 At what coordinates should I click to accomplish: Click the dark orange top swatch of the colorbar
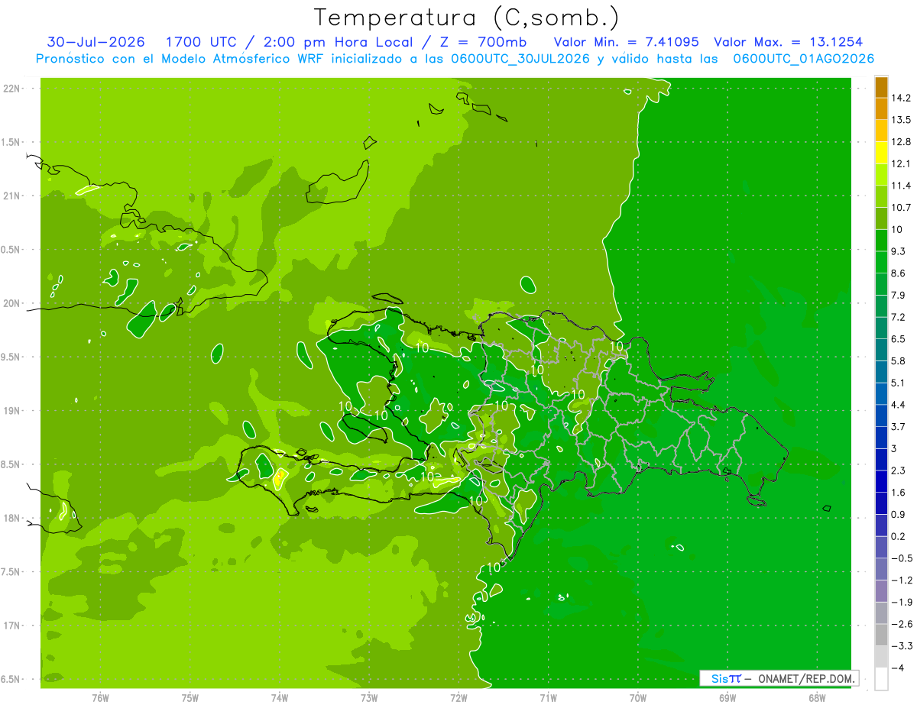[882, 87]
